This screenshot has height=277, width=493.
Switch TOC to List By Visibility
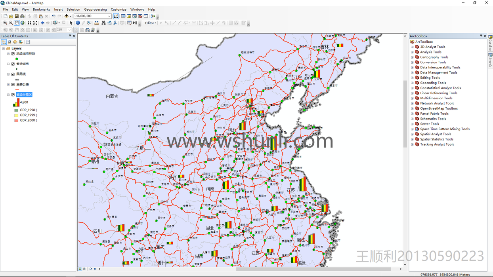click(15, 42)
